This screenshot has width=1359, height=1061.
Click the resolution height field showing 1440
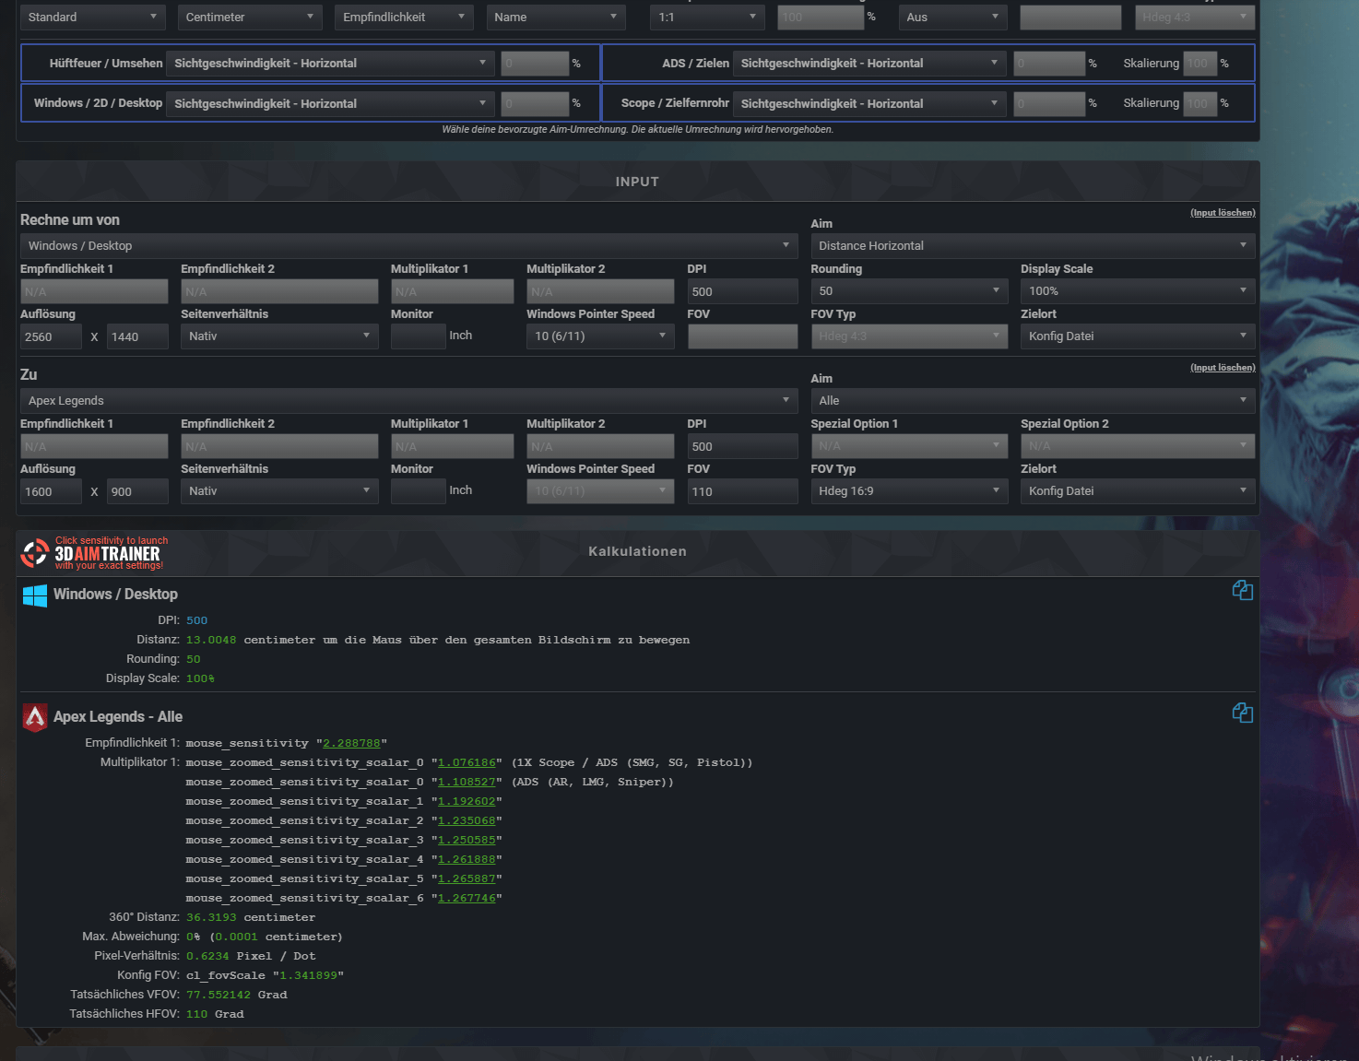137,336
